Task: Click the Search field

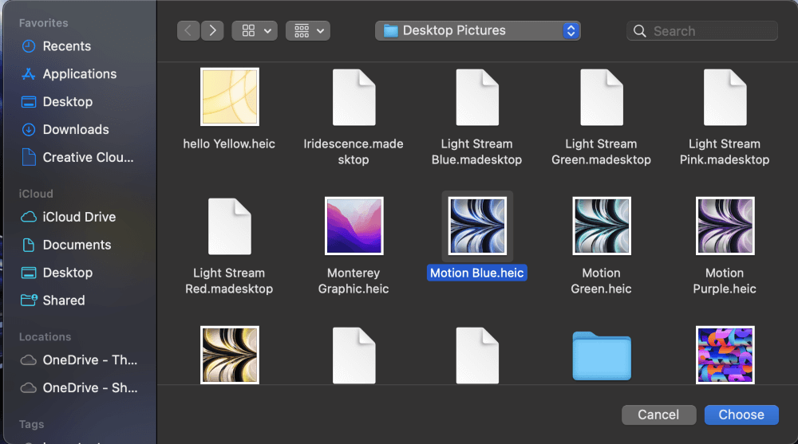Action: [x=702, y=31]
